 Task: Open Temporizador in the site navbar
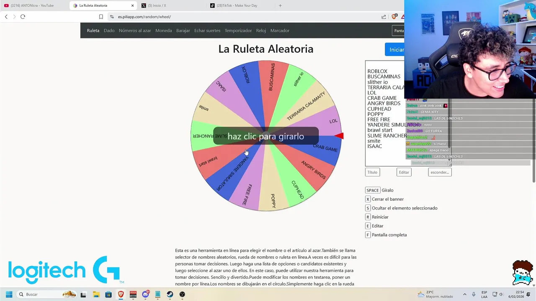coord(238,31)
